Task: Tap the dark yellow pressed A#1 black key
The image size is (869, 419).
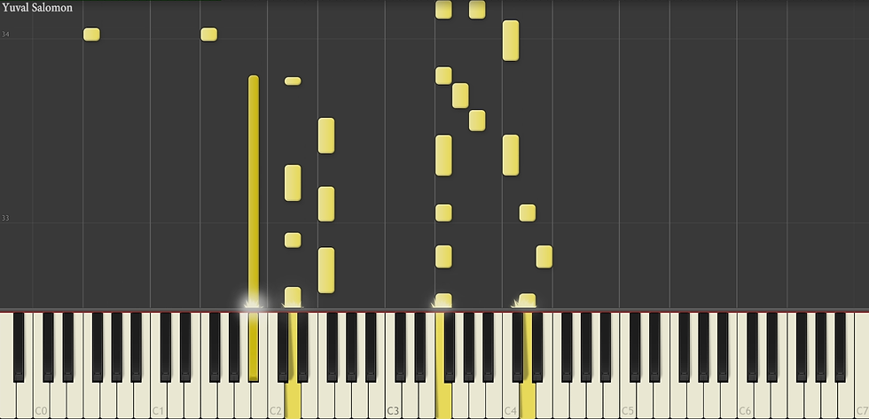Action: click(254, 346)
